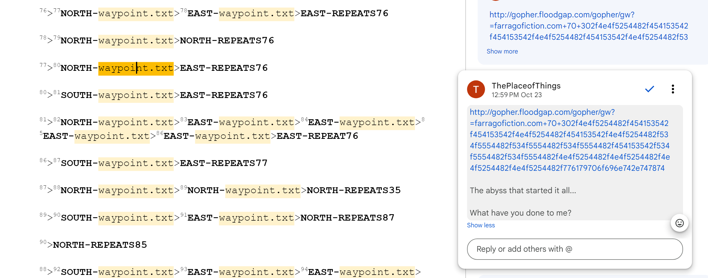The image size is (708, 278).
Task: Open the gopher link in the expanded comment
Action: [x=569, y=140]
